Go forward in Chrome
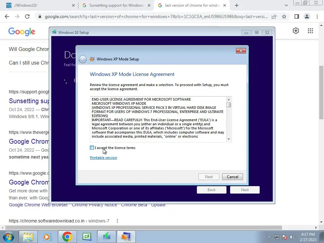 17,16
